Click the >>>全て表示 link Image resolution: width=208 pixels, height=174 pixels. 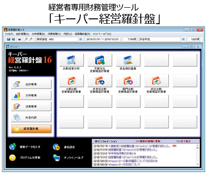[x=183, y=141]
